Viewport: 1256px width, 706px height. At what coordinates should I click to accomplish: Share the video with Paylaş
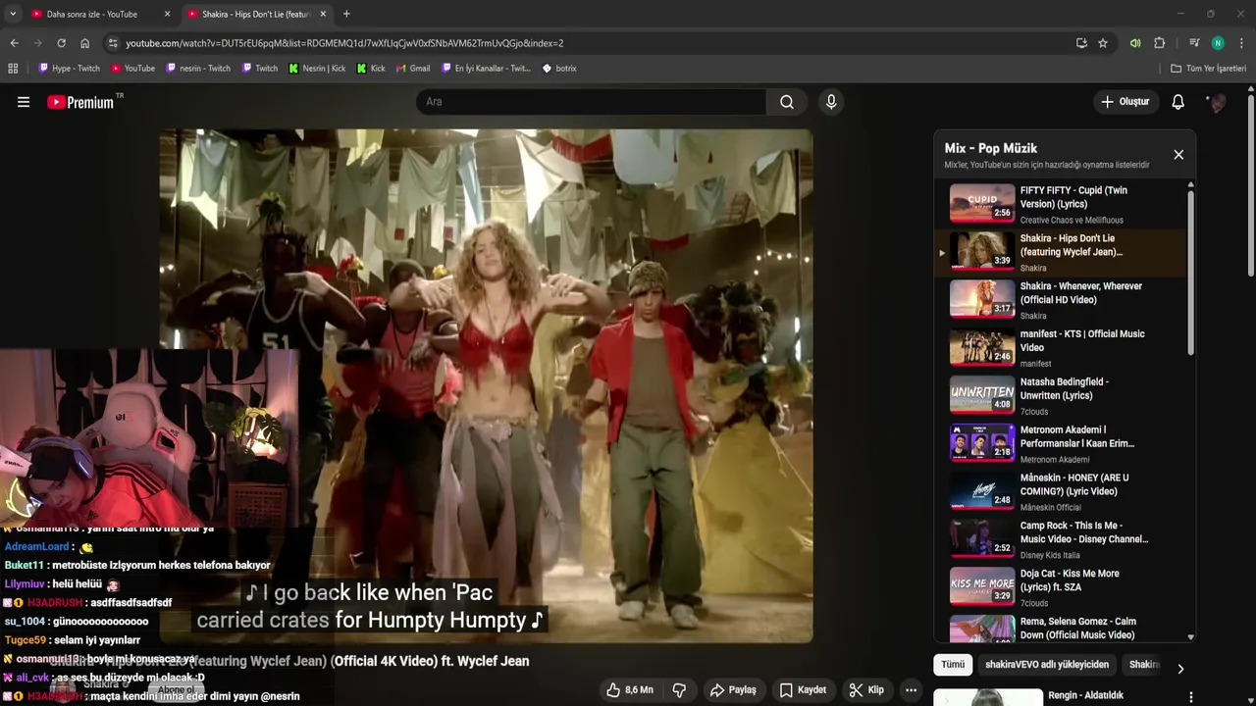[733, 690]
